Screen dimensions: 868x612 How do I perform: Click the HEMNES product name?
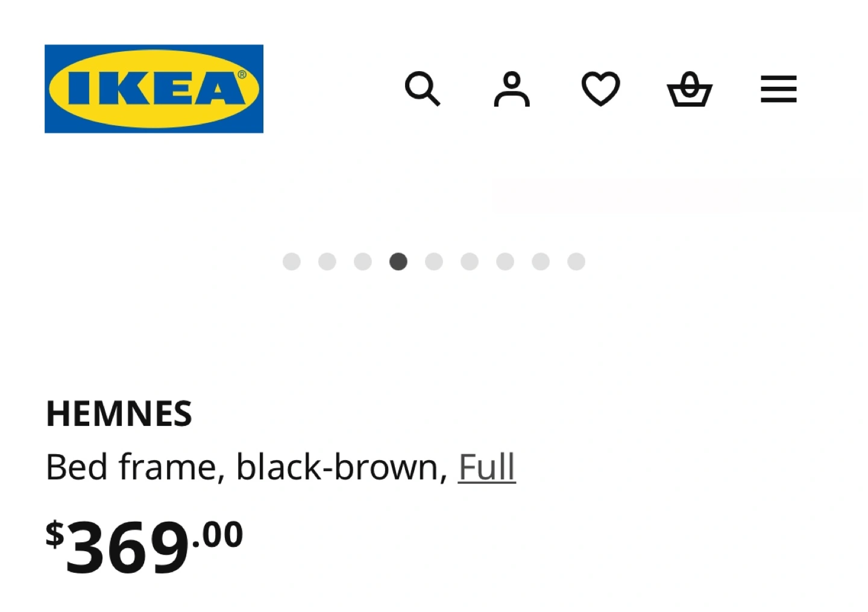click(x=119, y=414)
